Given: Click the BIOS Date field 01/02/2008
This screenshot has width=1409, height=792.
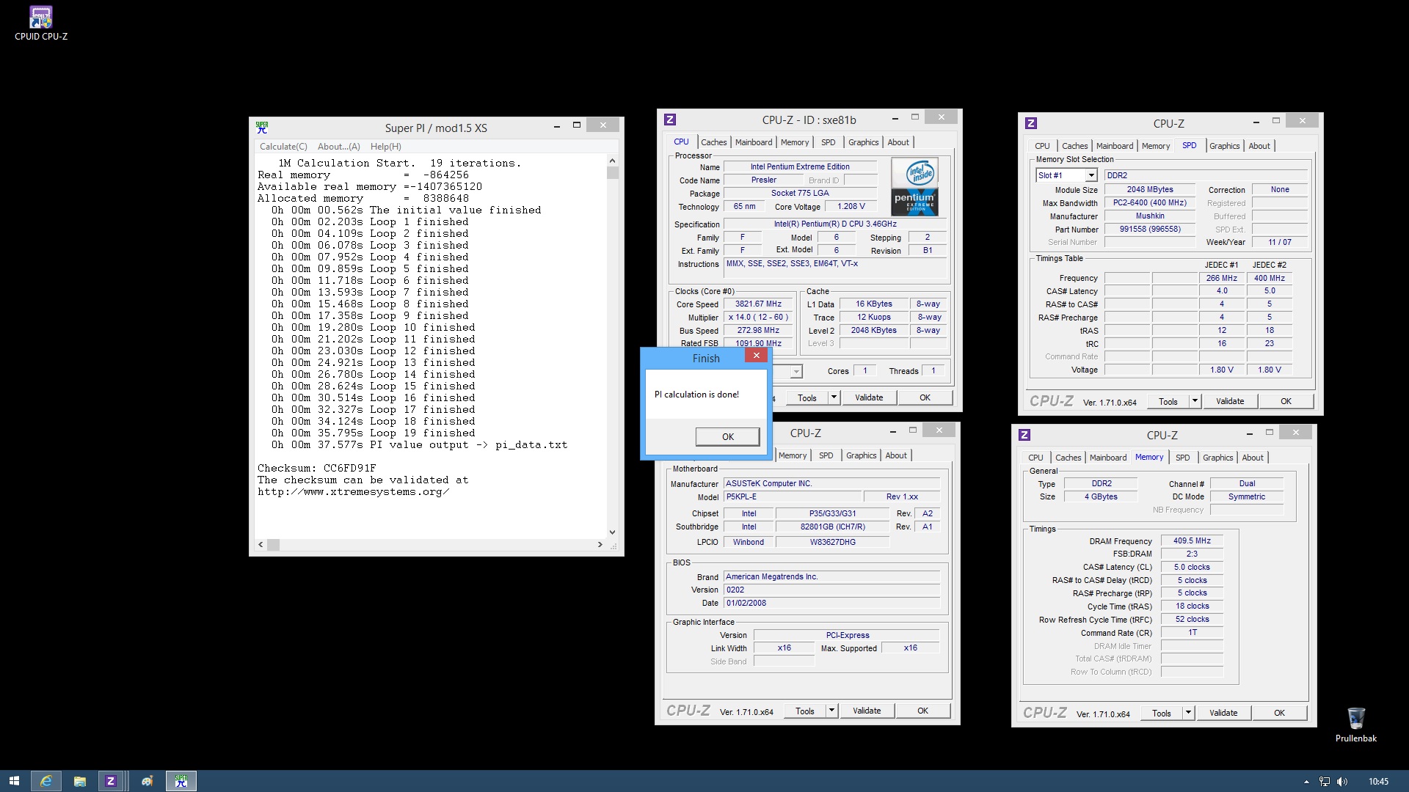Looking at the screenshot, I should (832, 604).
